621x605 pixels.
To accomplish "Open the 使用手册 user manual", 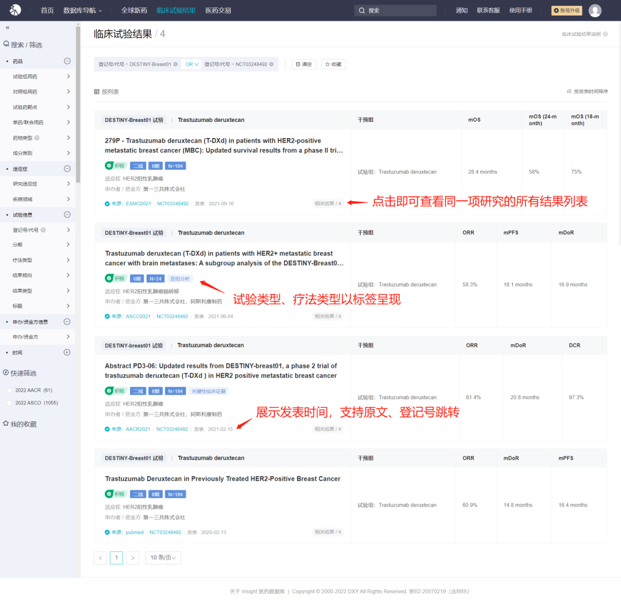I will coord(520,10).
